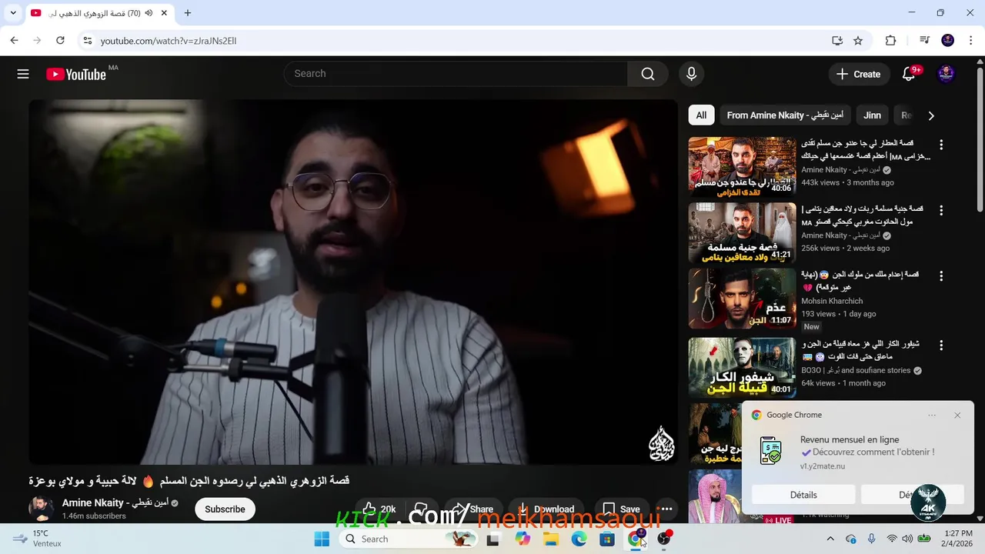
Task: Open the 40:01 recommended video thumbnail
Action: click(742, 367)
